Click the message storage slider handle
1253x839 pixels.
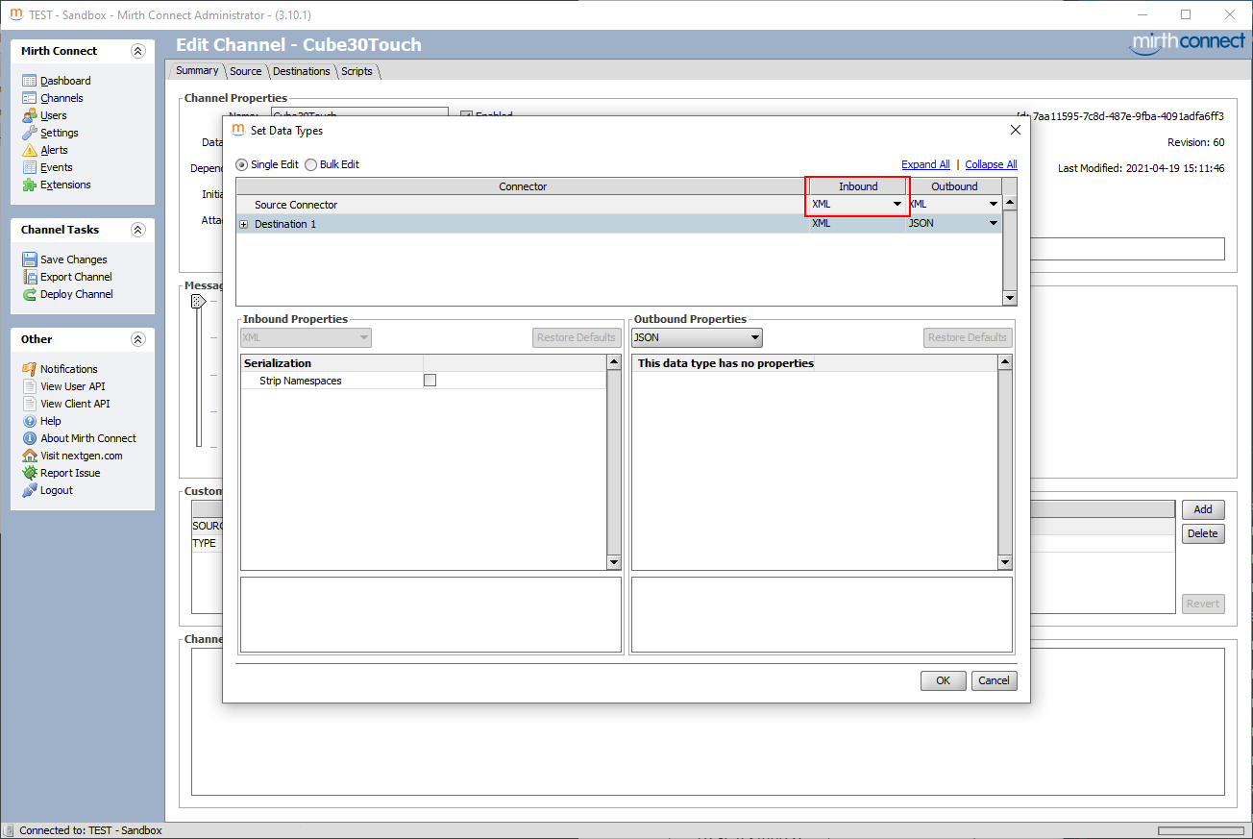pyautogui.click(x=198, y=302)
